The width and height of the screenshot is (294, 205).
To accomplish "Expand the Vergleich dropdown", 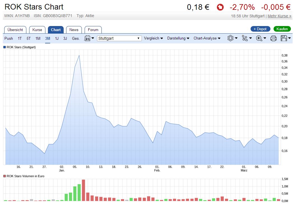I will pyautogui.click(x=153, y=38).
